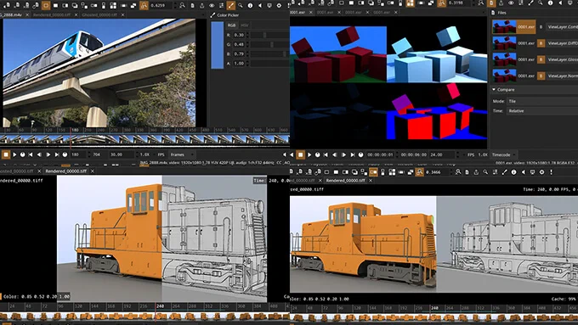Select ViewLayer.Combined file thumbnail in Files panel

click(504, 27)
